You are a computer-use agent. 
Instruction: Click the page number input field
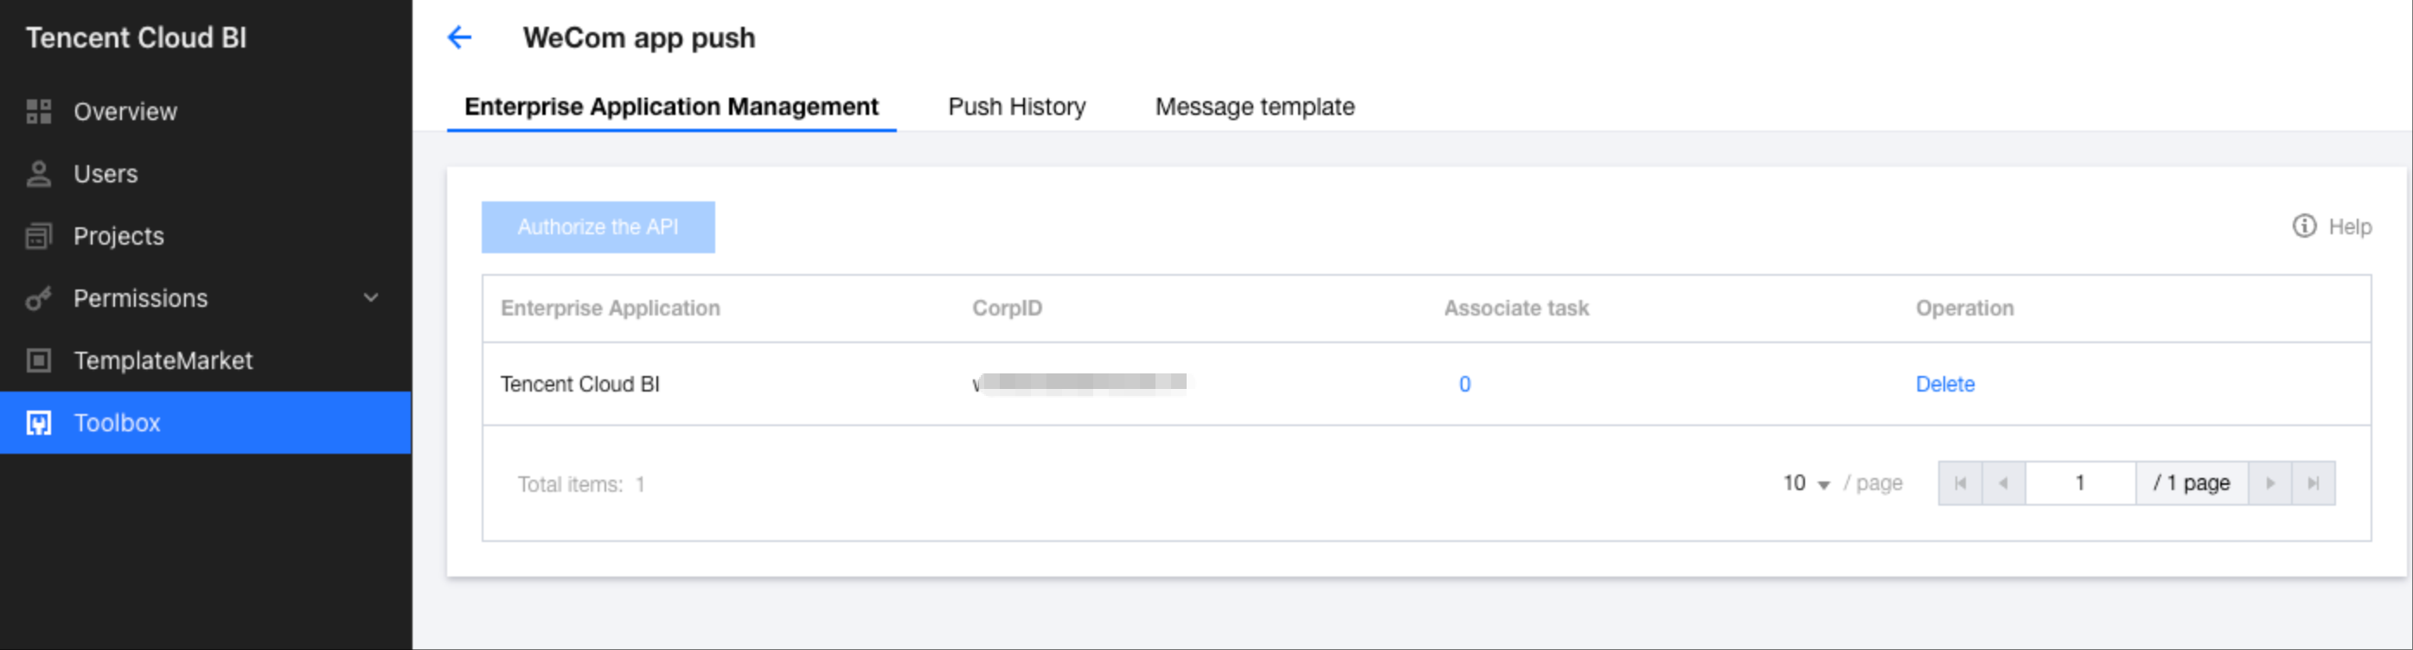(2079, 483)
